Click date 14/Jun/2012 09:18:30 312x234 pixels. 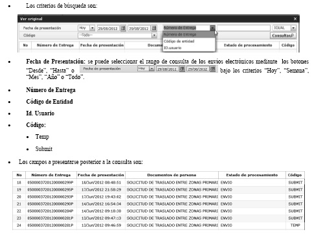point(102,211)
